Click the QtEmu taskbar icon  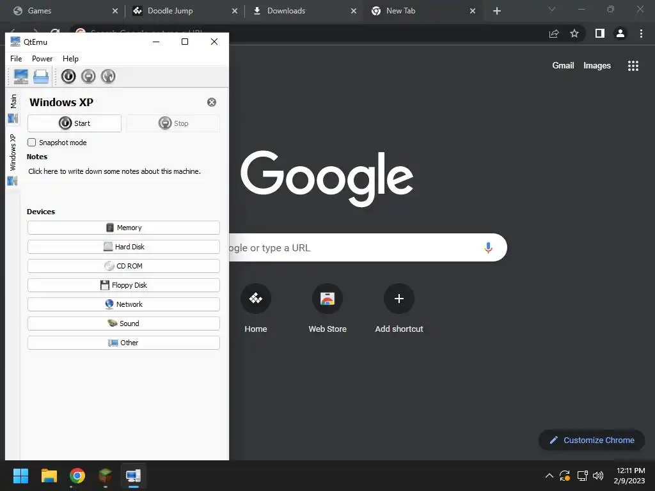[134, 476]
